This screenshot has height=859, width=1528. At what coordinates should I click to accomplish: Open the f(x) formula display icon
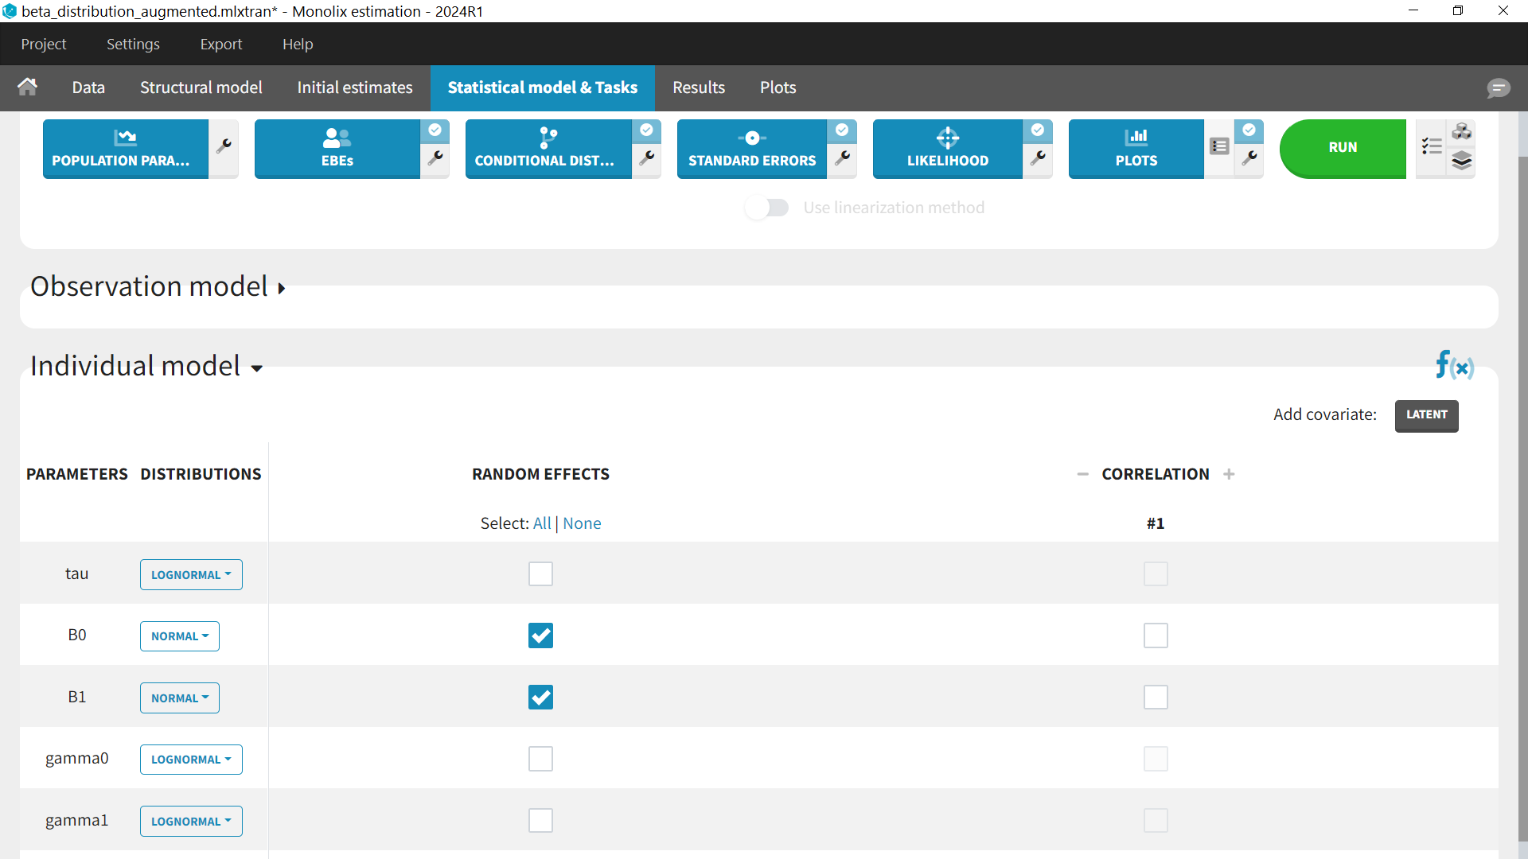click(1454, 366)
